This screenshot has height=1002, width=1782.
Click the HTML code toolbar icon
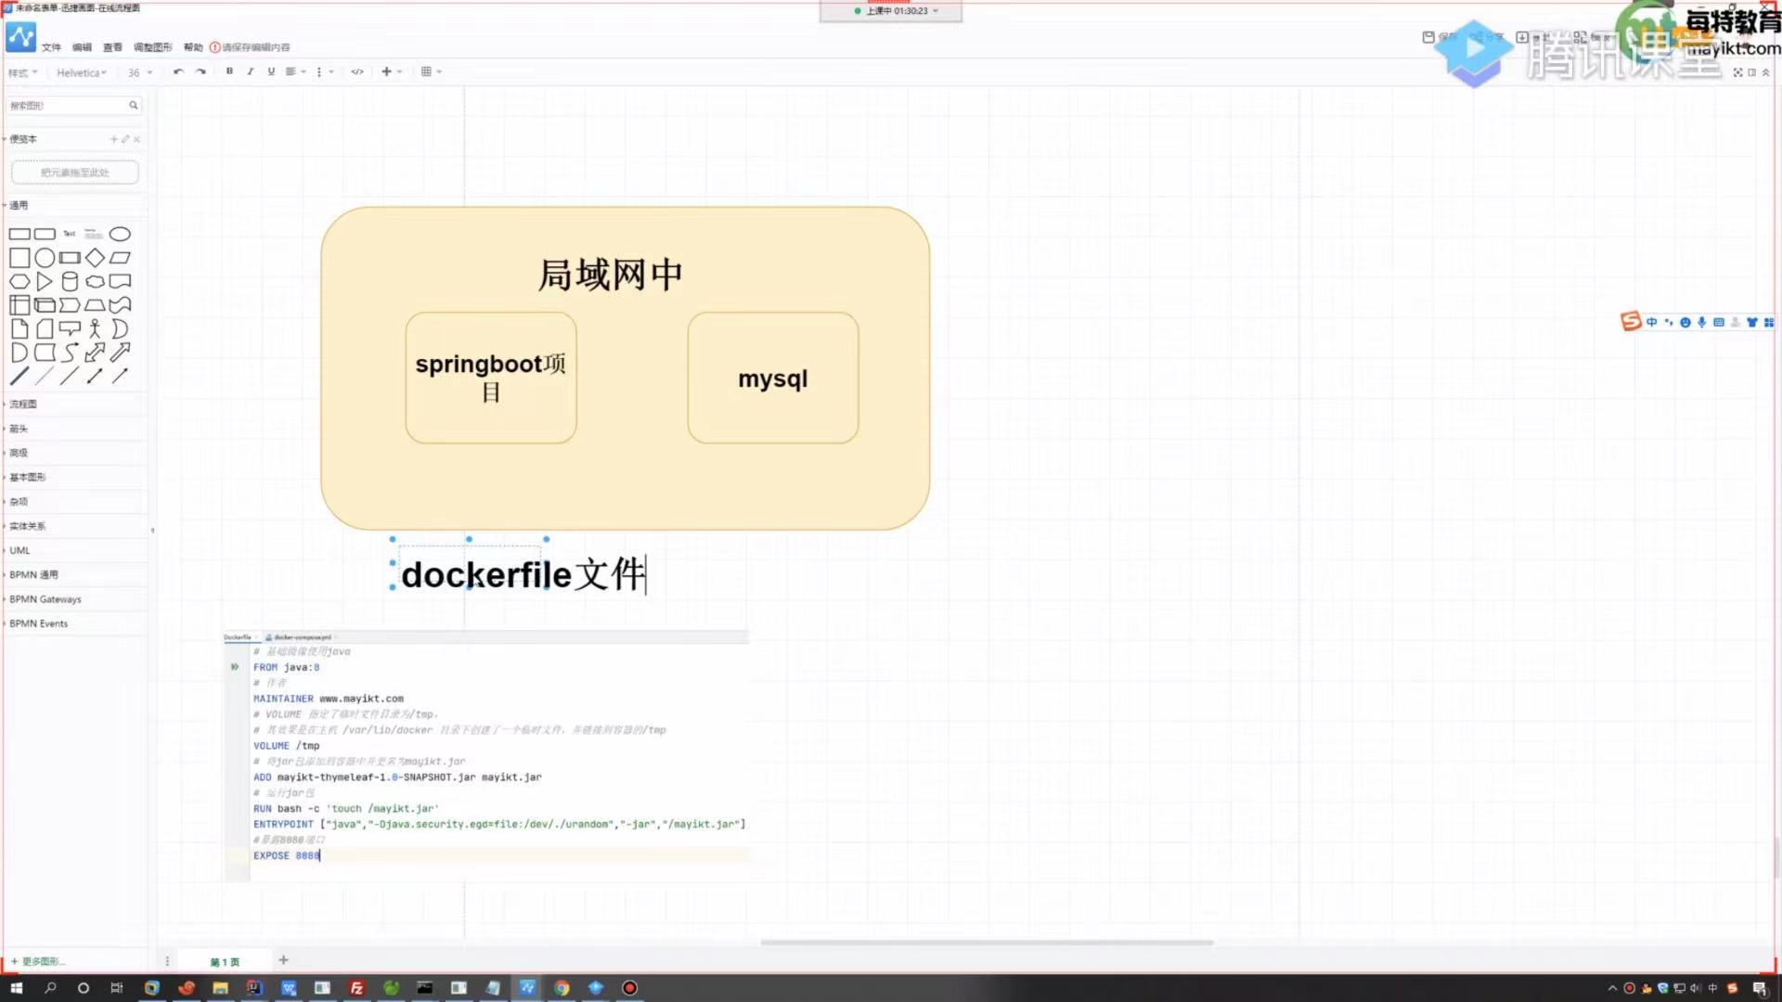click(x=357, y=71)
